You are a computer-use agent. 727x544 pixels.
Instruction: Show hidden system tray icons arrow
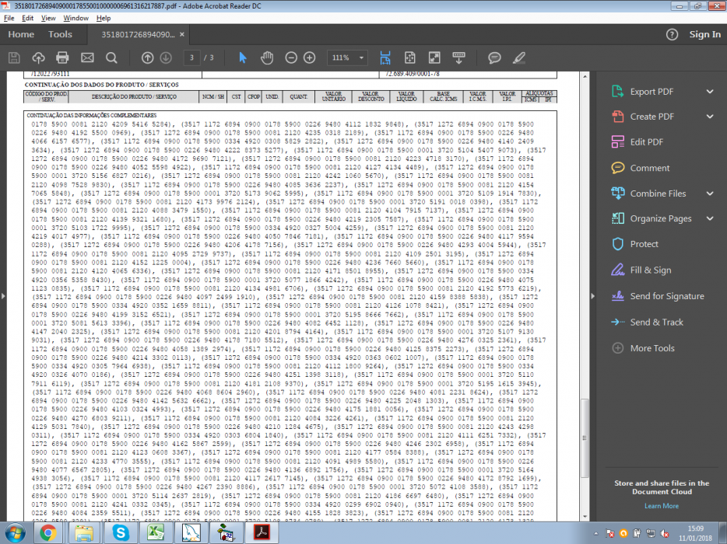click(x=595, y=534)
